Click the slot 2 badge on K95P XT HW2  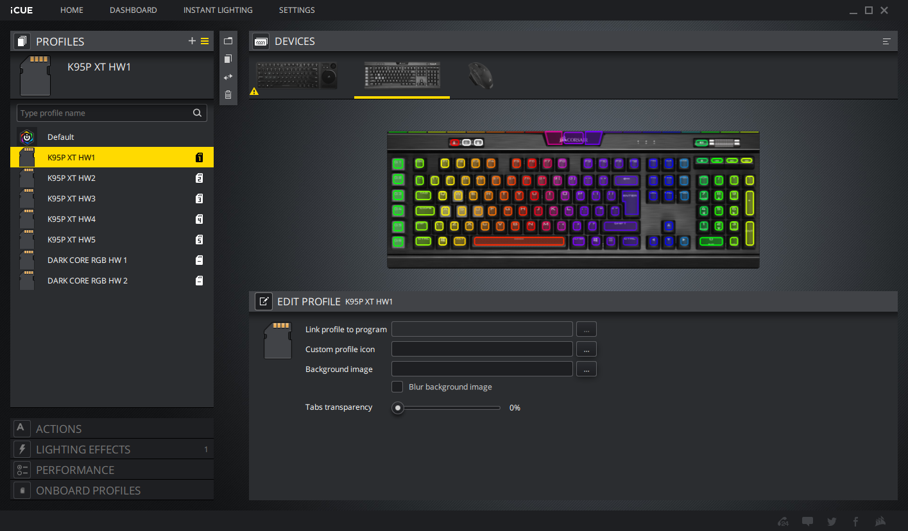click(199, 178)
